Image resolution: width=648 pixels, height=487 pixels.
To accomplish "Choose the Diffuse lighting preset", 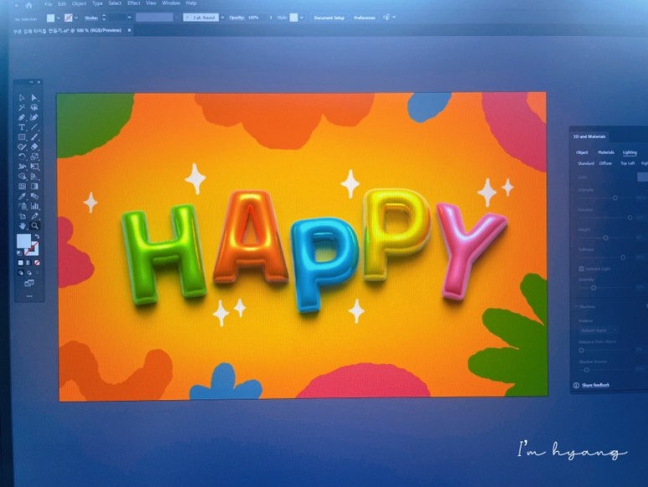I will pos(605,163).
